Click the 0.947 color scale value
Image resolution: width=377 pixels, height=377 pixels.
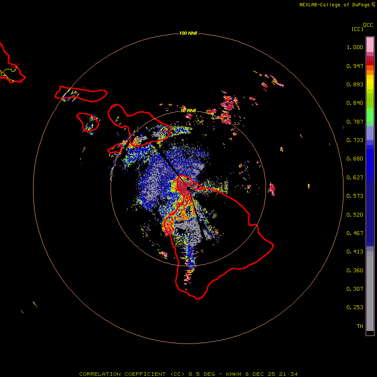tap(355, 66)
